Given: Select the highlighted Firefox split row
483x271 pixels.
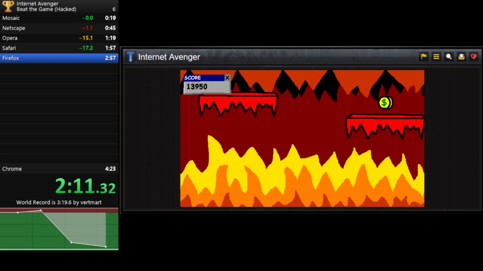Looking at the screenshot, I should pos(59,58).
